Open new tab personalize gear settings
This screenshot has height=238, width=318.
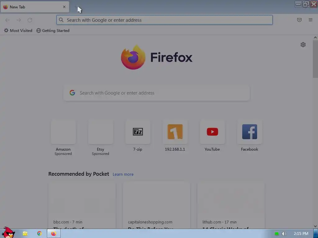click(303, 45)
